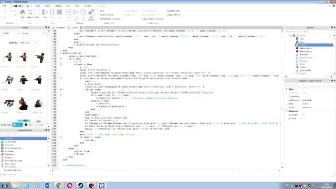Set Toolbox background to Black
This screenshot has height=189, width=336.
point(29,125)
